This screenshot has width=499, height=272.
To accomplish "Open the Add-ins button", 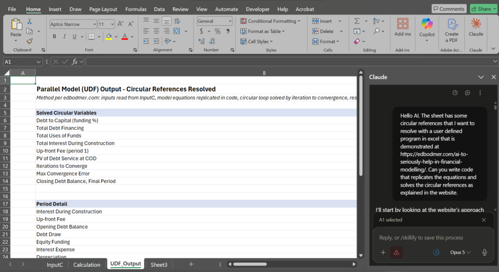I will click(x=403, y=27).
